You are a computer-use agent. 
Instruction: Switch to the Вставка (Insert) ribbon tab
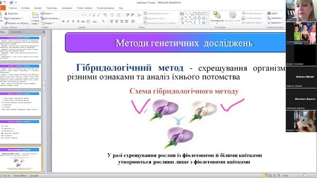25,8
